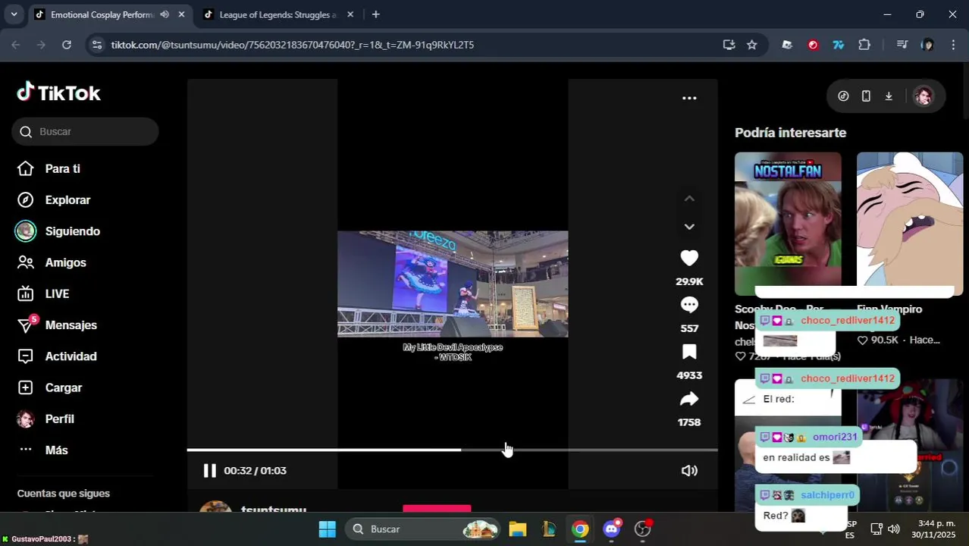Screen dimensions: 969x546
Task: Open the Chrome profile avatar
Action: click(927, 45)
